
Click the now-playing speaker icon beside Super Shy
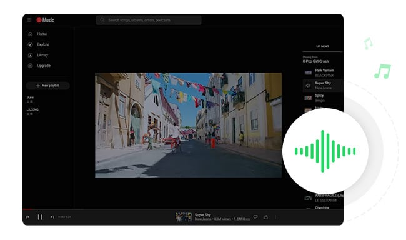point(308,85)
